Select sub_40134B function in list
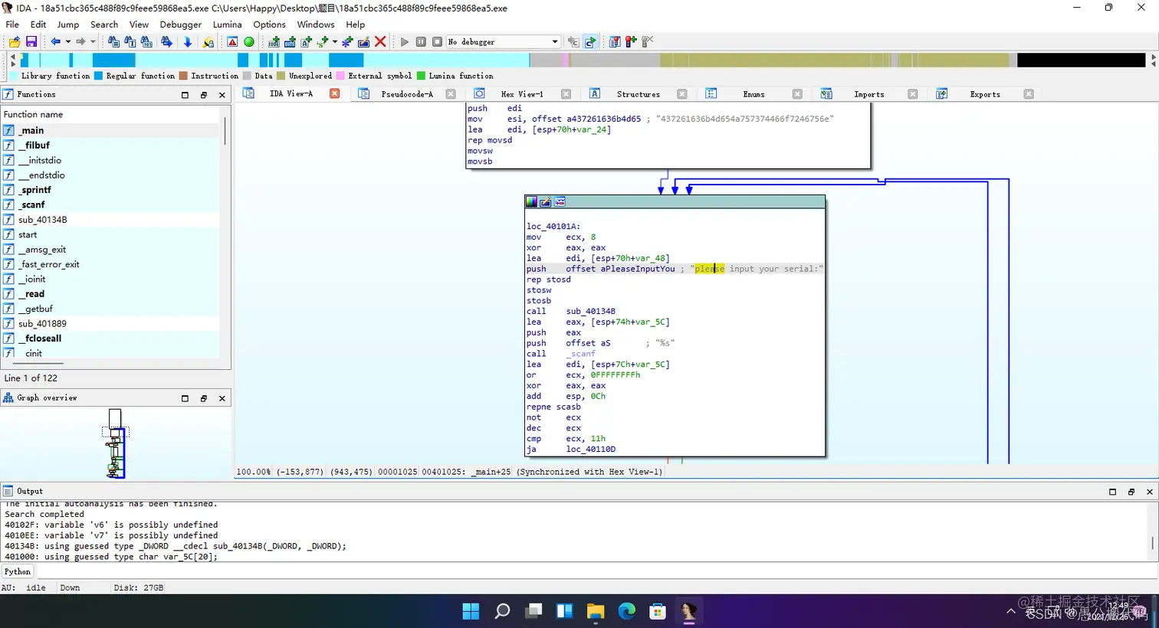 click(110, 220)
